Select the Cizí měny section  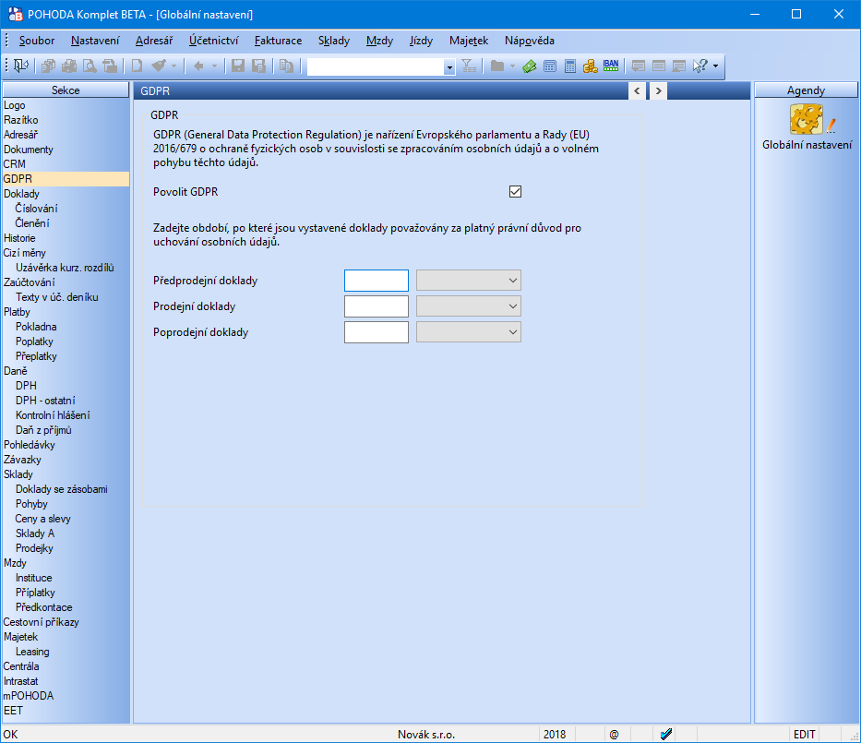point(25,253)
